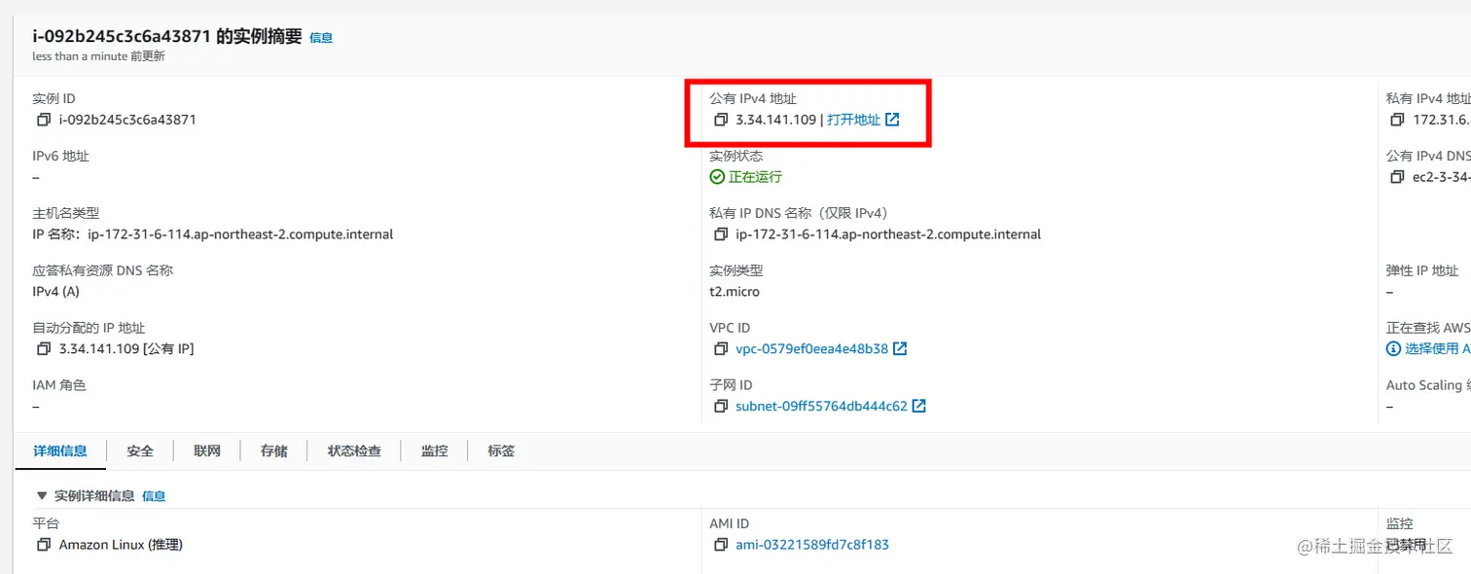Open AMI link ami-03221589fd7c8f183
This screenshot has width=1471, height=574.
click(x=812, y=545)
